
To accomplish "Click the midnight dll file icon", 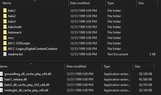I will tap(1, 90).
